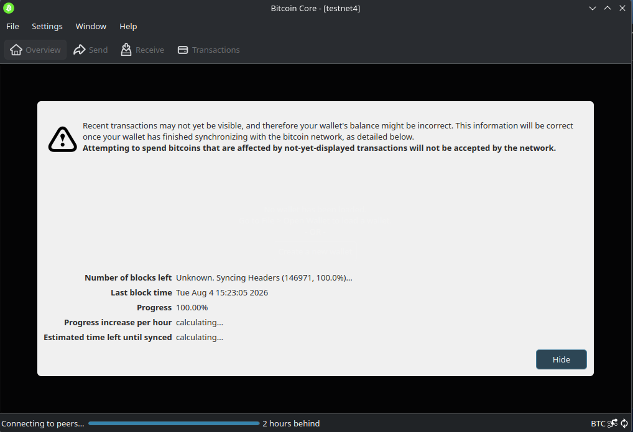Open the Settings menu
The image size is (633, 432).
[x=47, y=26]
